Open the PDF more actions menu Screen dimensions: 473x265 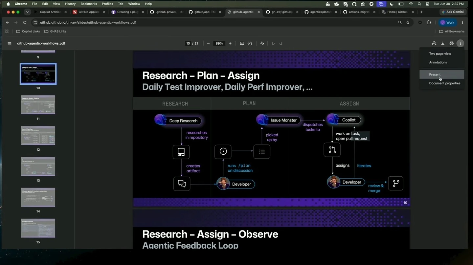coord(461,43)
